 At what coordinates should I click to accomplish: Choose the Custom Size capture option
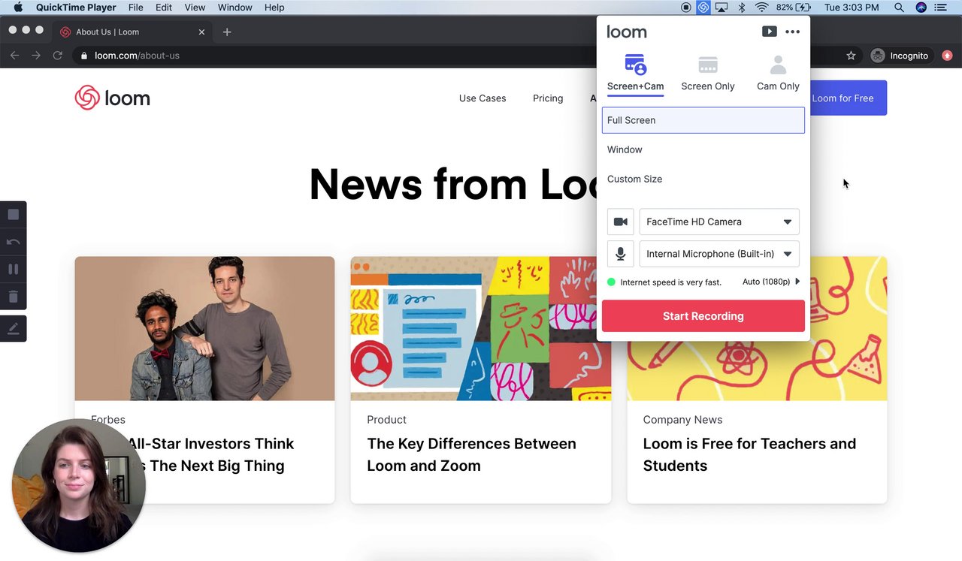(x=703, y=179)
